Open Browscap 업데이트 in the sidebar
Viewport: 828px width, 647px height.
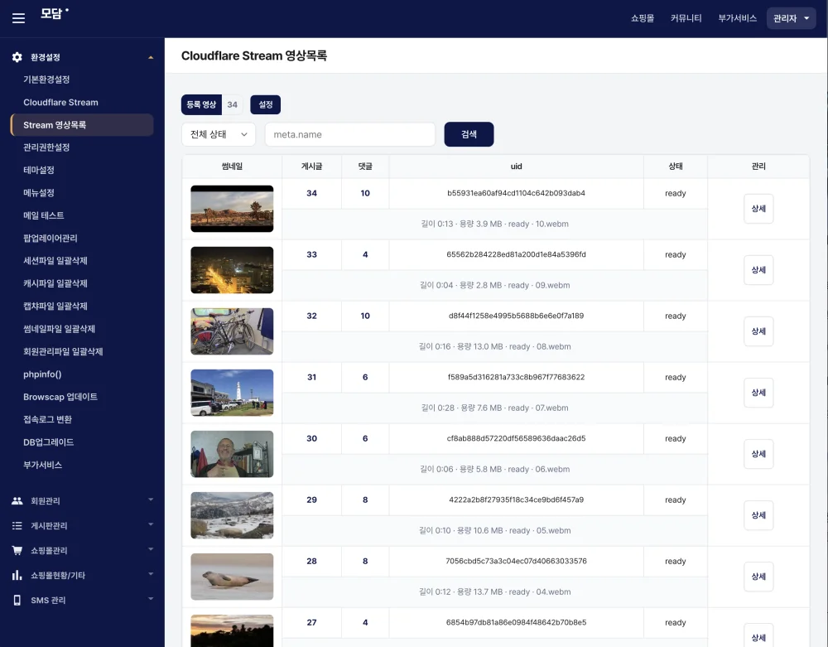coord(60,397)
